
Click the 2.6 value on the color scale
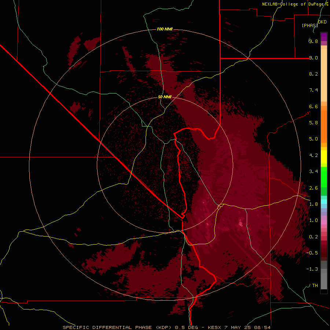[x=313, y=188]
